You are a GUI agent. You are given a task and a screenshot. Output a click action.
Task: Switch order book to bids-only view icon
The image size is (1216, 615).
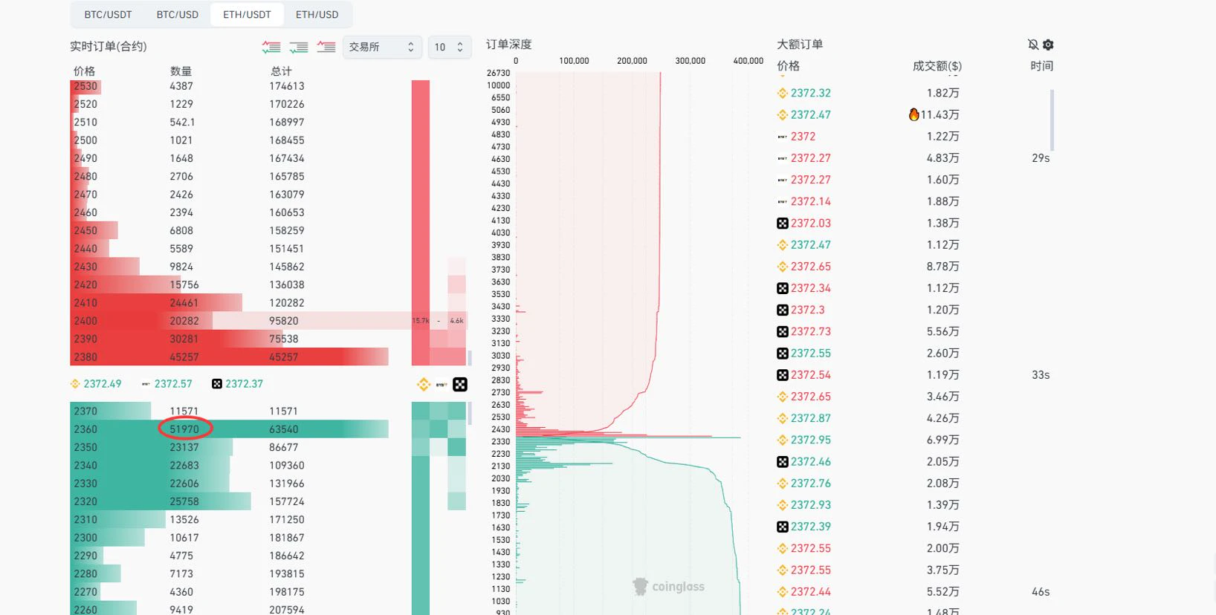point(299,47)
